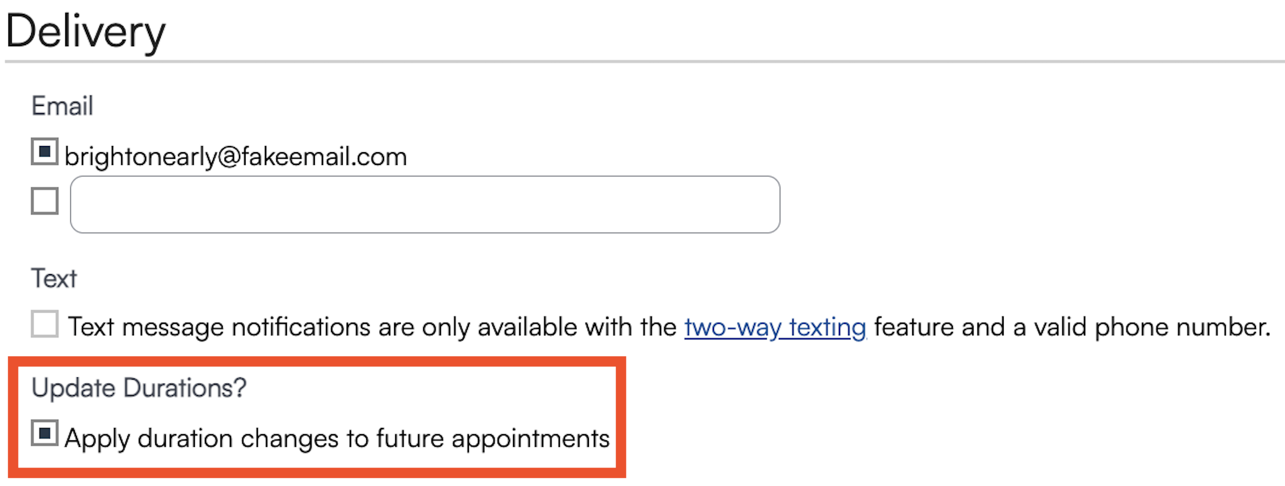
Task: Click the '@' symbol in the email address
Action: (x=228, y=157)
